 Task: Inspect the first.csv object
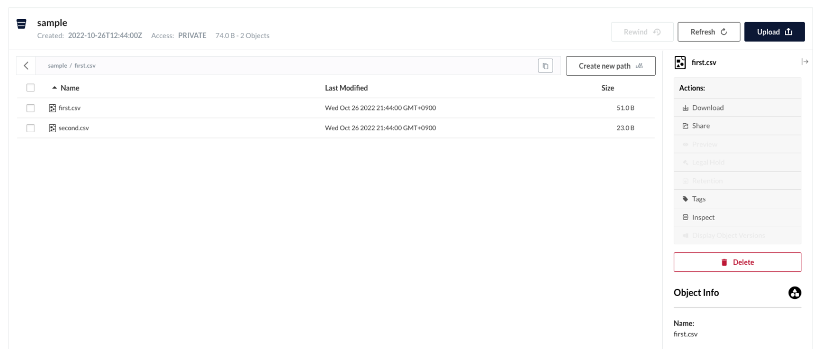tap(702, 217)
